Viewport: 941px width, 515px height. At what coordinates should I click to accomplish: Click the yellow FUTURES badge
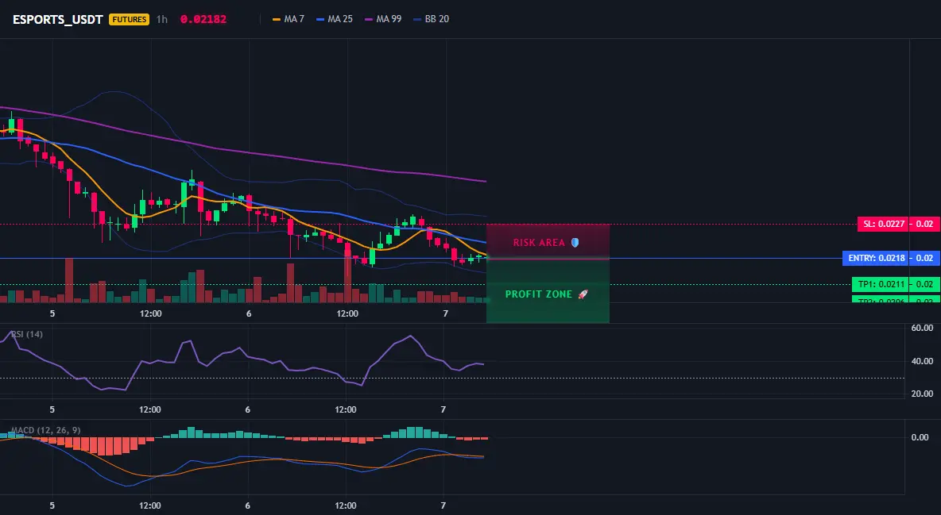129,19
